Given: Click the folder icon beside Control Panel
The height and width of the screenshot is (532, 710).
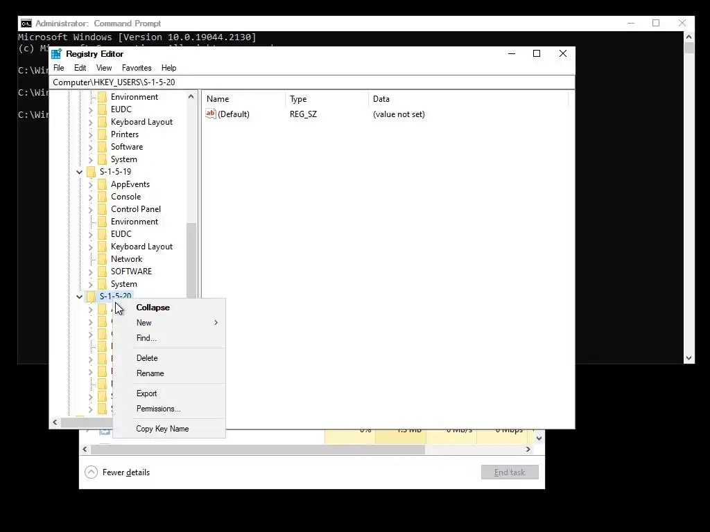Looking at the screenshot, I should coord(103,209).
